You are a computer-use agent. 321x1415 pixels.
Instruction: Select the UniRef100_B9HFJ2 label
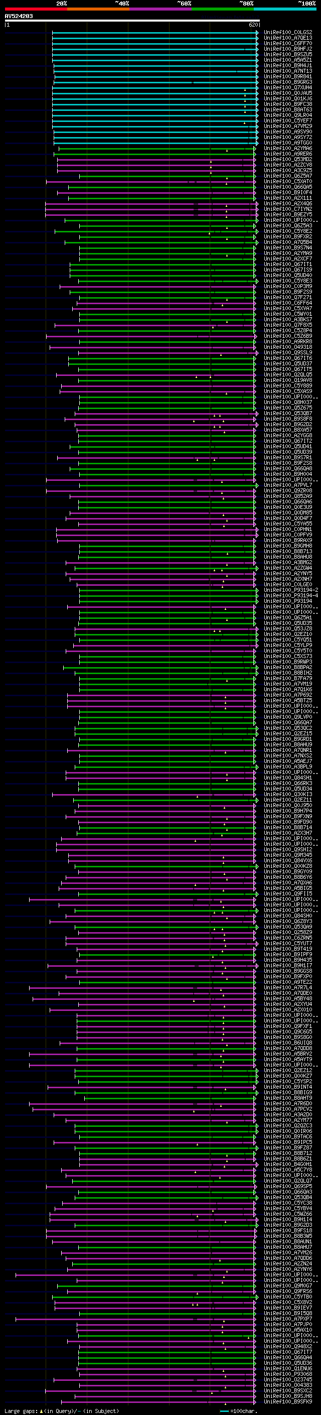pos(288,49)
